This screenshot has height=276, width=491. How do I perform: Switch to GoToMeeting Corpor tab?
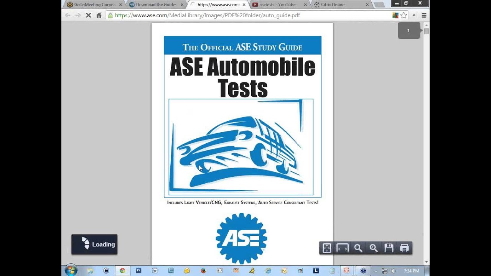pos(94,5)
